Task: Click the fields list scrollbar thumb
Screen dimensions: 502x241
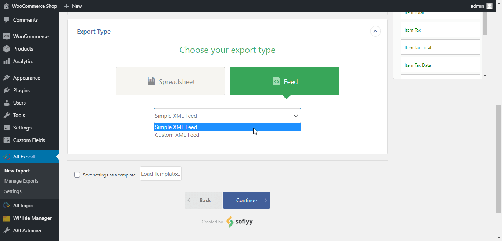Action: click(485, 23)
